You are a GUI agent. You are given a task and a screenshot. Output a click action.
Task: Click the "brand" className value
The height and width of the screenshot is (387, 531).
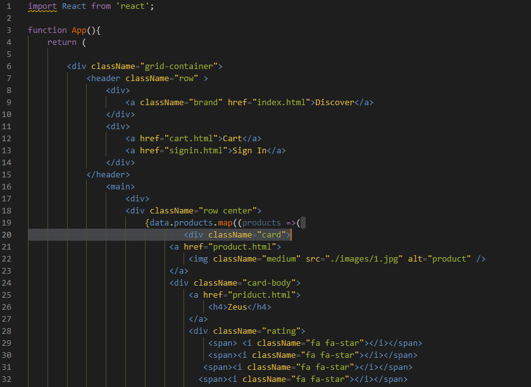pyautogui.click(x=206, y=103)
